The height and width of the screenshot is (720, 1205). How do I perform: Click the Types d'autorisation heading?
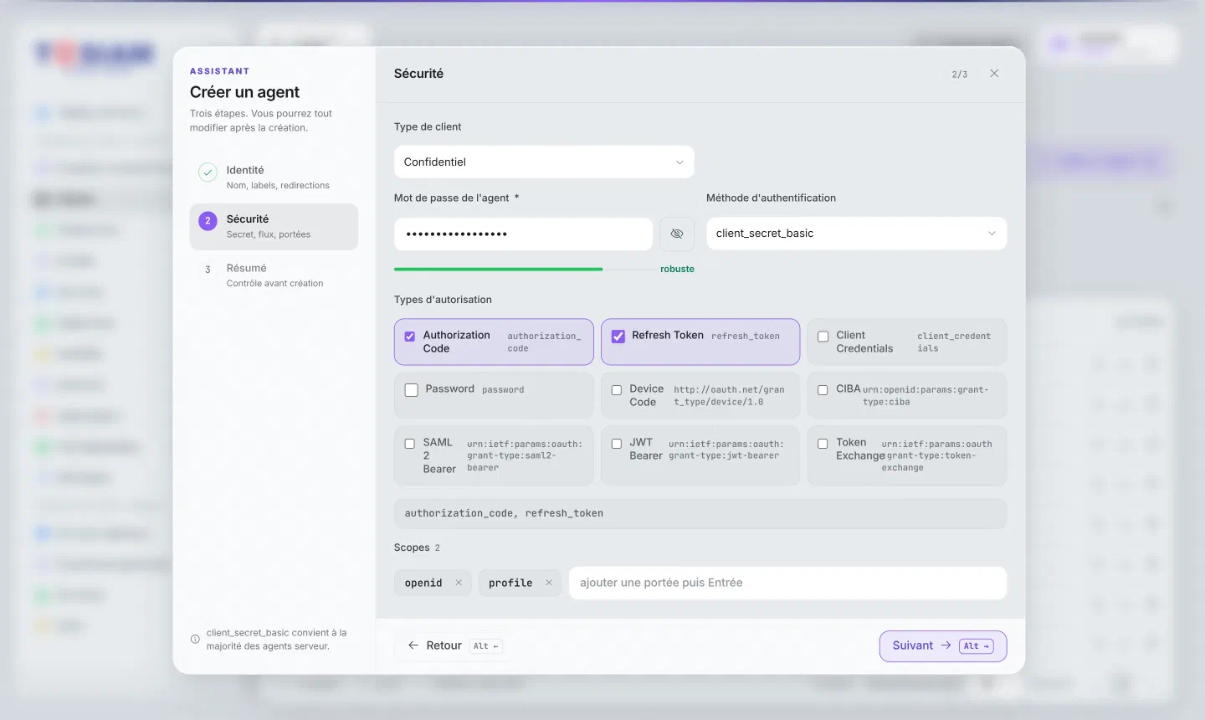coord(443,300)
